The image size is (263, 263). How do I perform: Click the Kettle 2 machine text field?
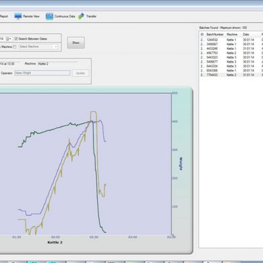[57, 63]
